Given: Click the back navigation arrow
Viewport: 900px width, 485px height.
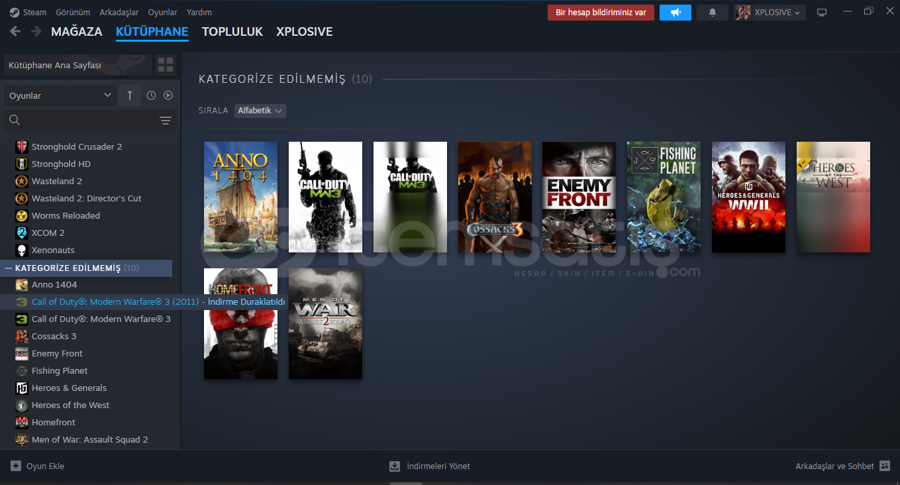Looking at the screenshot, I should pyautogui.click(x=15, y=31).
